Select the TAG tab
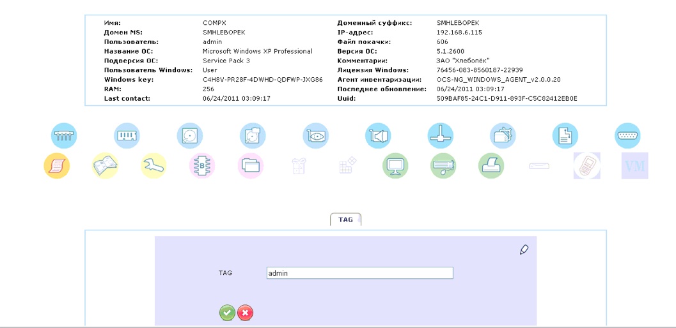This screenshot has width=676, height=328. pos(345,220)
